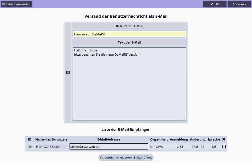Confirm with the OK button
Viewport: 252px width, 163px height.
pos(215,4)
